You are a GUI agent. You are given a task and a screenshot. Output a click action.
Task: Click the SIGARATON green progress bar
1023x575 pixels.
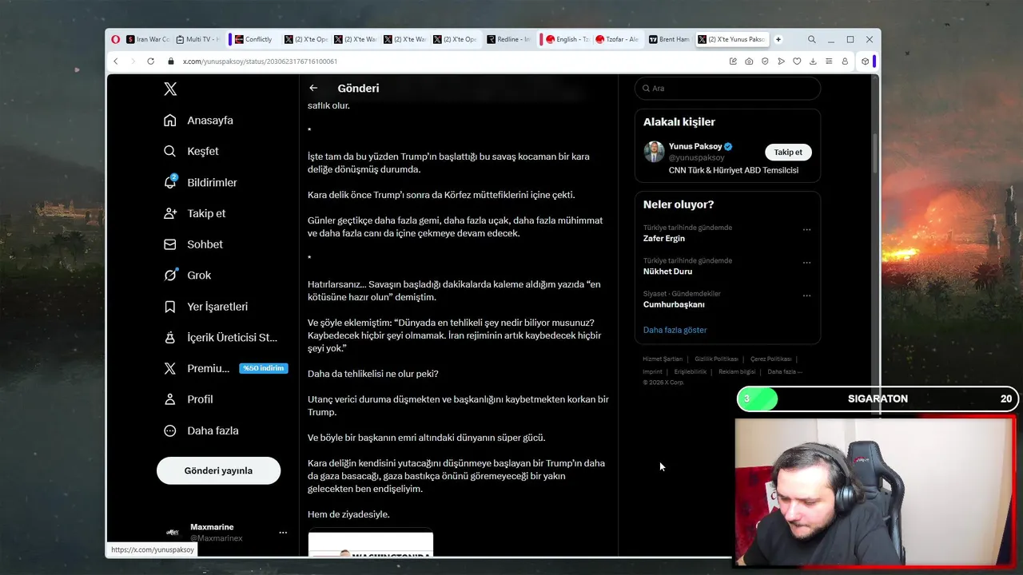pyautogui.click(x=757, y=399)
